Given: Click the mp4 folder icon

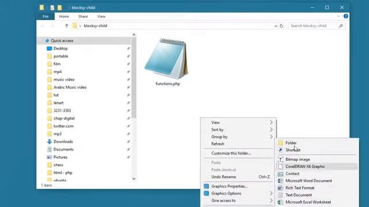Looking at the screenshot, I should (x=49, y=71).
